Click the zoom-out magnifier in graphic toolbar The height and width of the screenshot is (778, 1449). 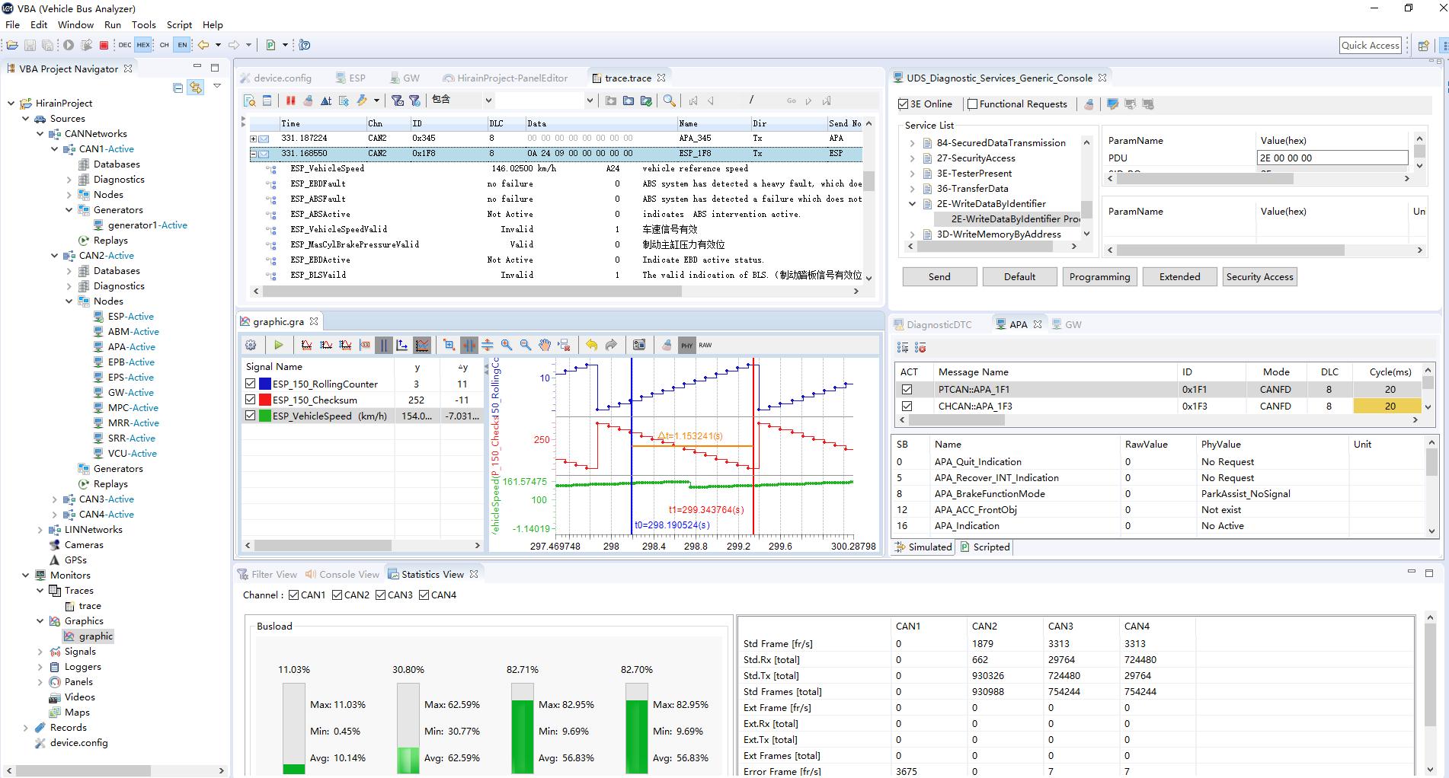[526, 345]
